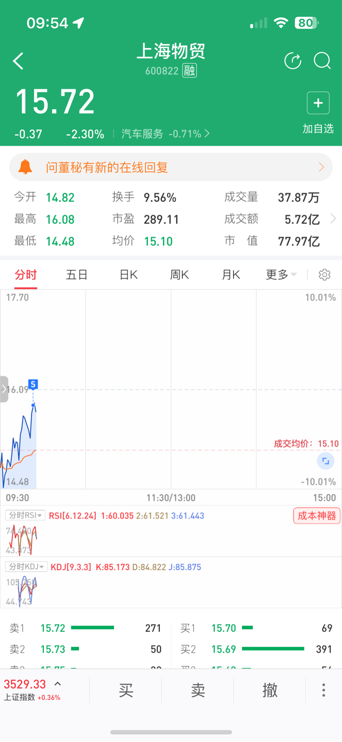Tap the KDJ[9.3.3] parameter label
The image size is (342, 742).
(x=71, y=567)
